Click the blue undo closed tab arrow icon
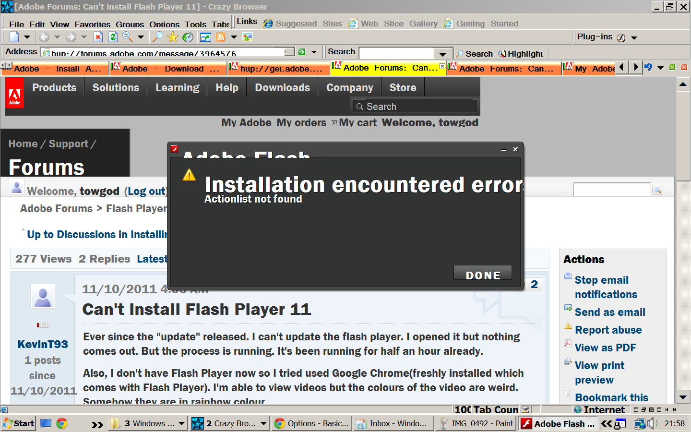Viewport: 691px width, 432px height. point(648,67)
